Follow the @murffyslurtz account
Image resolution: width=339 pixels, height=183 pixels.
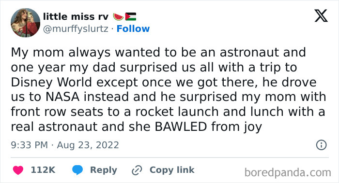tap(133, 28)
